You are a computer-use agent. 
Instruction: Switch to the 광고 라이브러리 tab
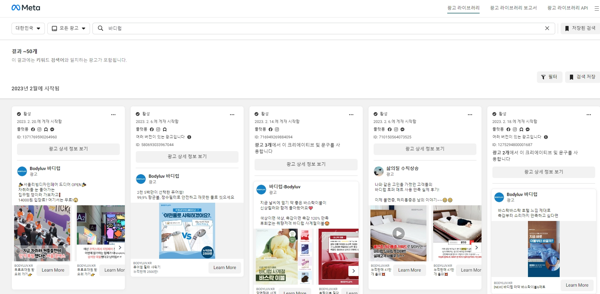[463, 8]
